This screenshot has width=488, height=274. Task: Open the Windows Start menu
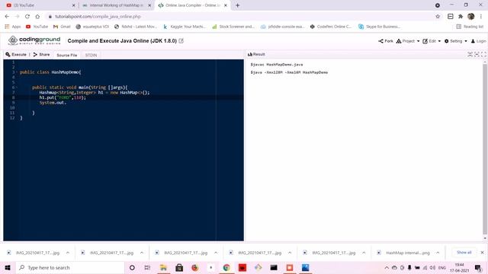click(x=8, y=267)
